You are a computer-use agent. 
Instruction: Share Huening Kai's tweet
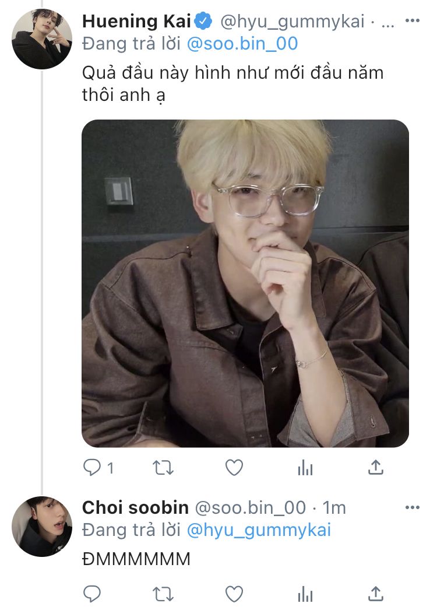click(376, 467)
